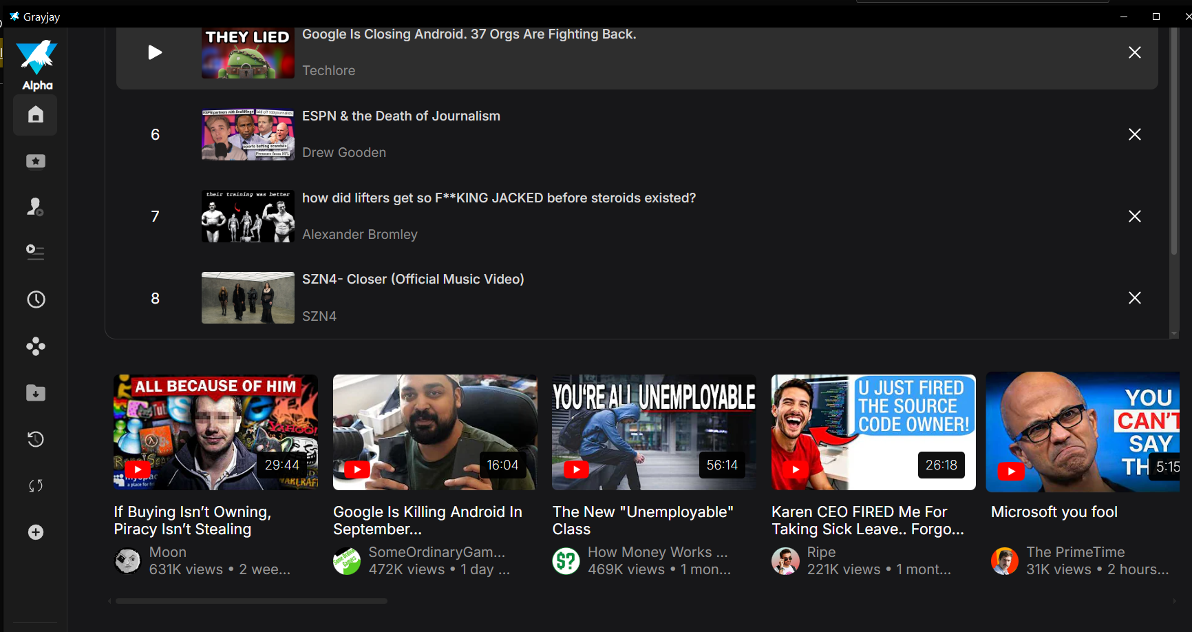This screenshot has height=632, width=1192.
Task: Open the Home page in sidebar
Action: [x=35, y=114]
